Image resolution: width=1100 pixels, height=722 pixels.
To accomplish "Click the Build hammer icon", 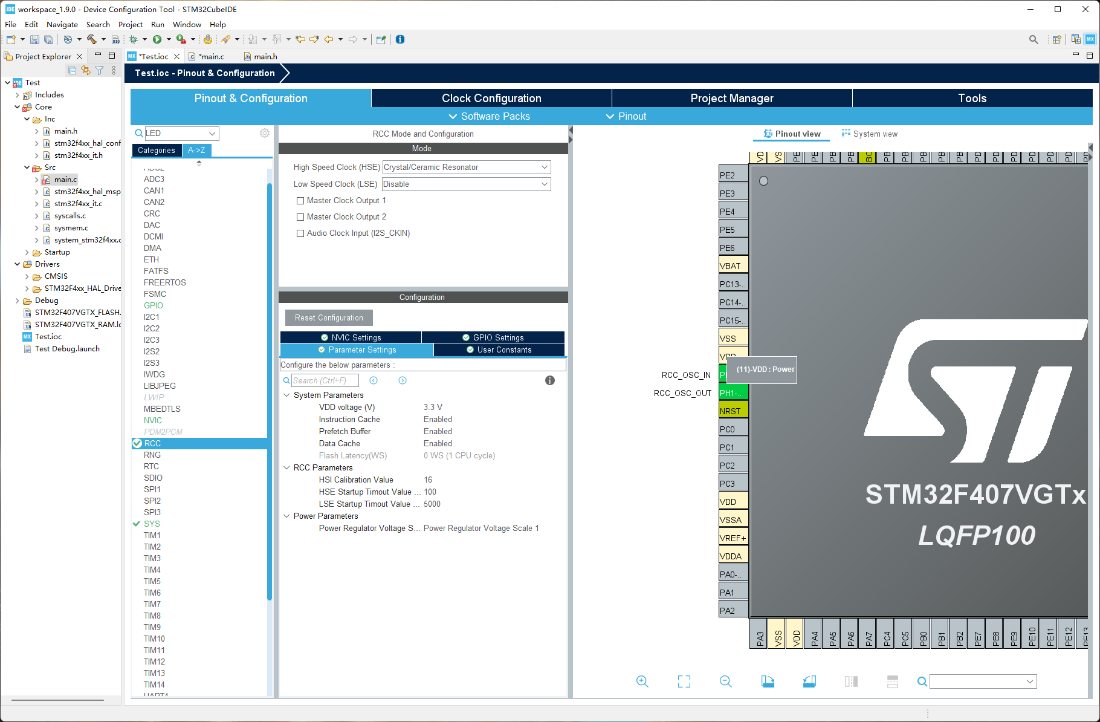I will pyautogui.click(x=91, y=39).
